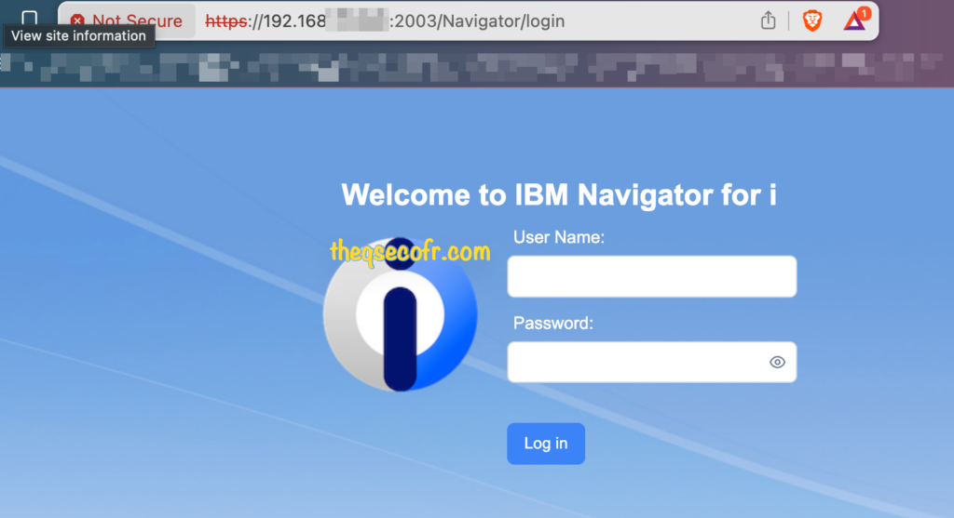
Task: Click the IBM i logo image
Action: pos(400,314)
